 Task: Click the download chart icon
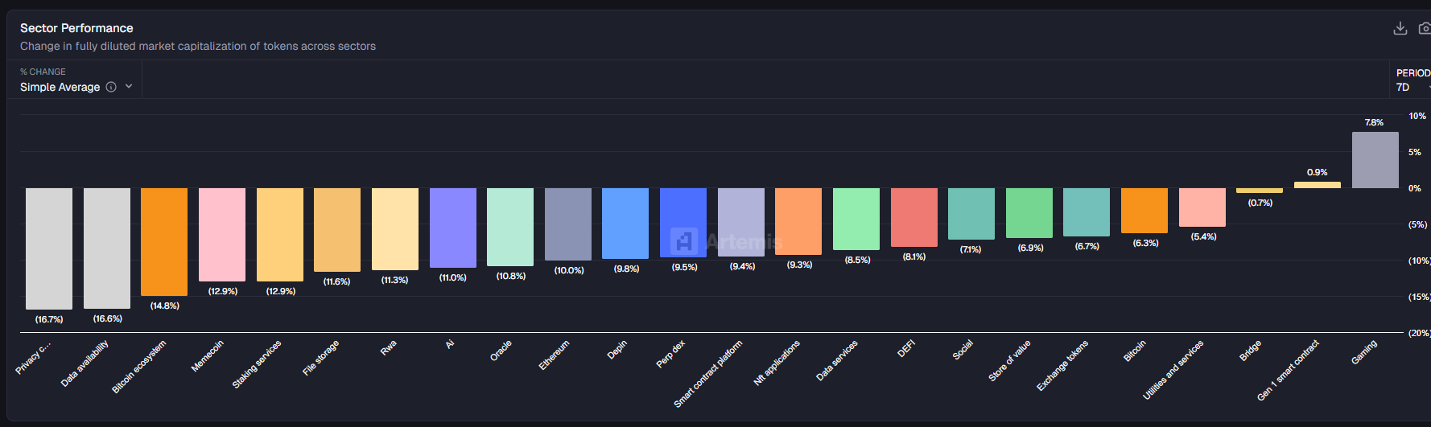tap(1400, 28)
